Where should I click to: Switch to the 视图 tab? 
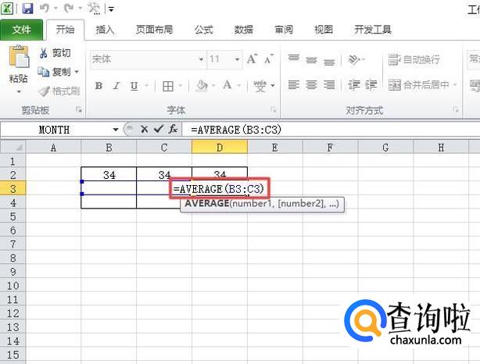click(x=324, y=30)
